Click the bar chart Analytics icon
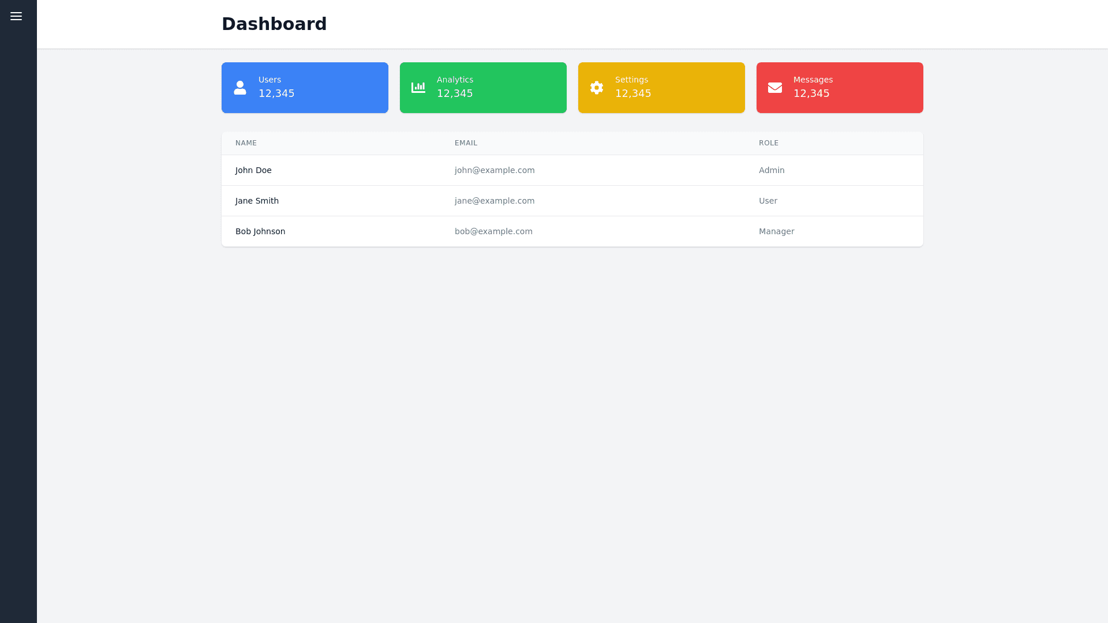The image size is (1108, 623). click(418, 88)
